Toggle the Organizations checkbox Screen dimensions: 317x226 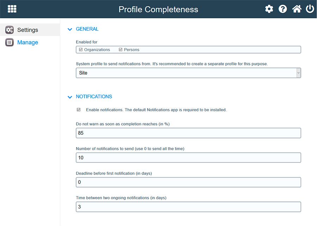click(81, 50)
